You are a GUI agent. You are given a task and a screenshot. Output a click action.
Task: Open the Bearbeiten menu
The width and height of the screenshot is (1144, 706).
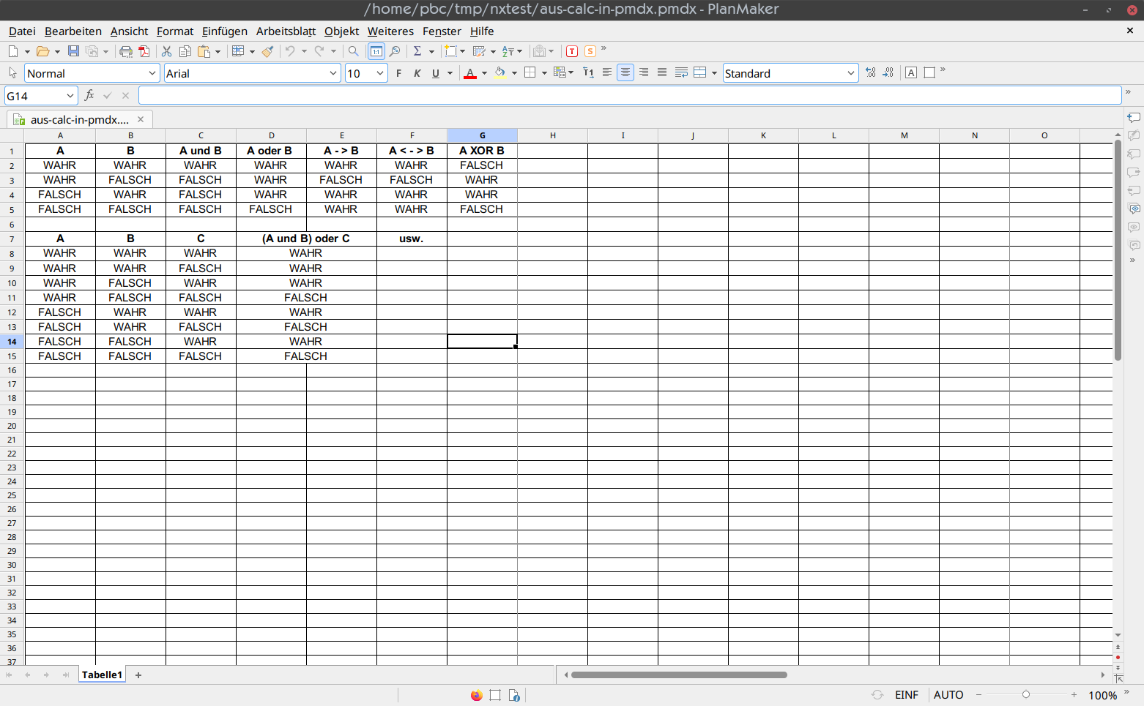pos(73,31)
